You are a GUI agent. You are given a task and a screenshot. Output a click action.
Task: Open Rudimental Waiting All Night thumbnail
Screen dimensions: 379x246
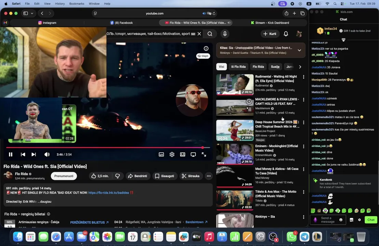point(235,85)
